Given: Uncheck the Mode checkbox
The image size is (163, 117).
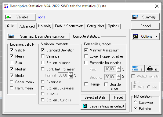Looking at the screenshot, I should tap(12, 75).
